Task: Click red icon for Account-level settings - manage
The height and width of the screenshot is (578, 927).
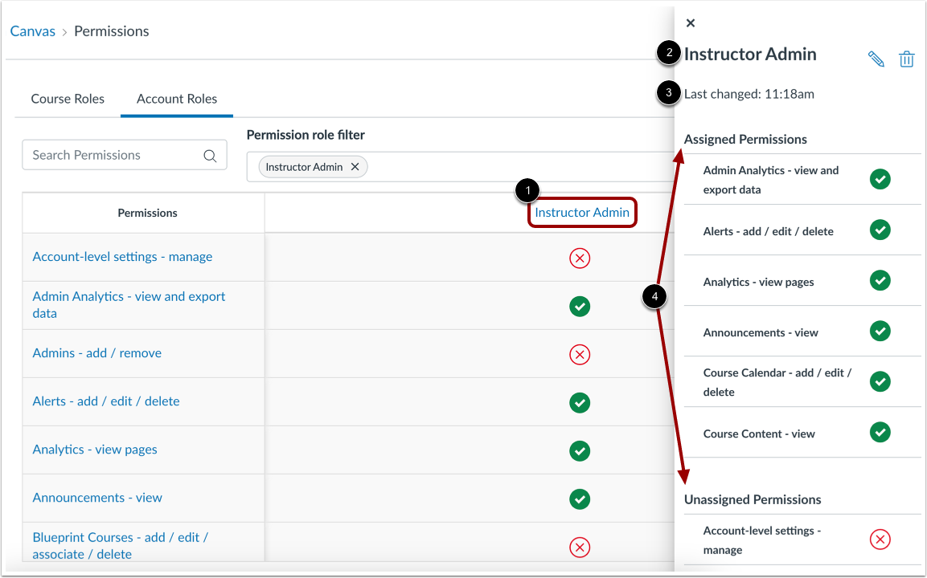Action: tap(580, 258)
